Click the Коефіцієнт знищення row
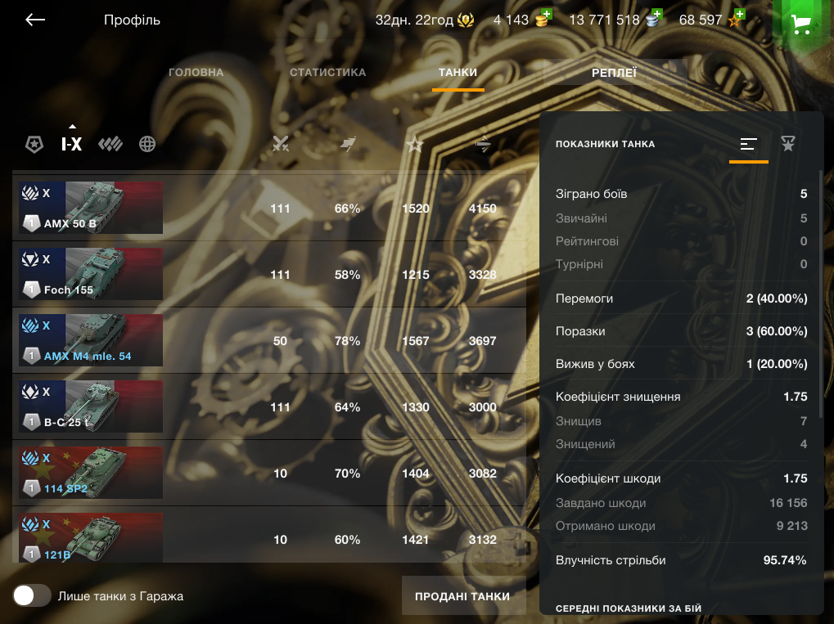 [x=681, y=397]
